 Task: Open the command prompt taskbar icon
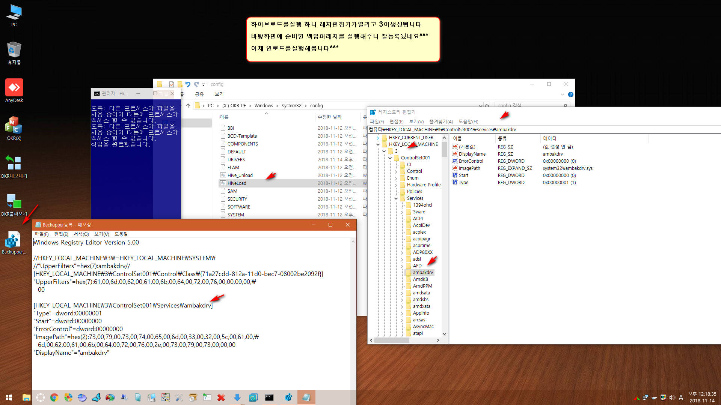click(269, 397)
